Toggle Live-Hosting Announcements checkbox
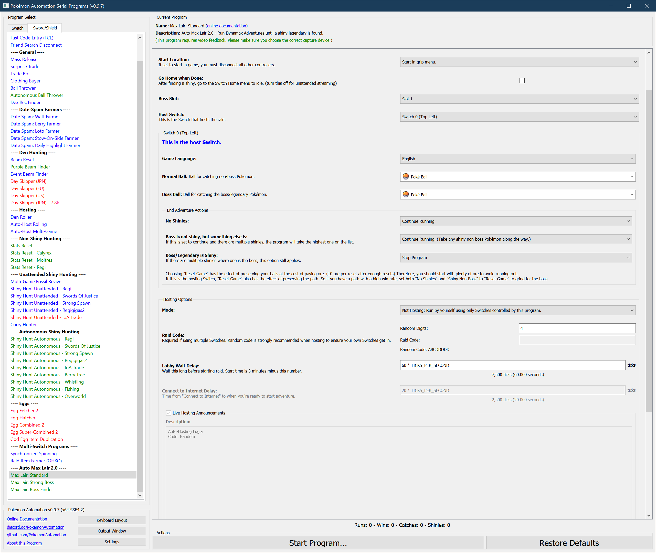The width and height of the screenshot is (656, 553). click(169, 413)
